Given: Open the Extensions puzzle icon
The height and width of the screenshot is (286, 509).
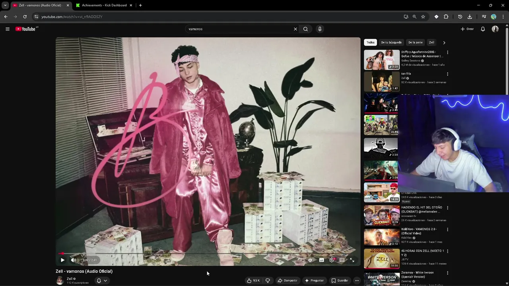Looking at the screenshot, I should [446, 17].
